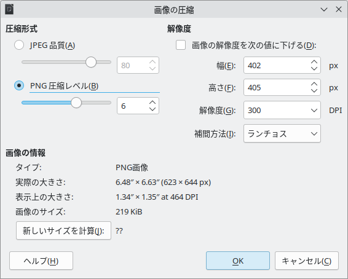The height and width of the screenshot is (279, 348).
Task: Open the 補間方法 ランチョス dropdown
Action: (282, 133)
